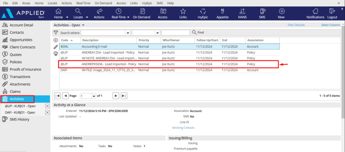Viewport: 345px width, 152px height.
Task: Click the filter funnel icon beside Search where
Action: 56,33
